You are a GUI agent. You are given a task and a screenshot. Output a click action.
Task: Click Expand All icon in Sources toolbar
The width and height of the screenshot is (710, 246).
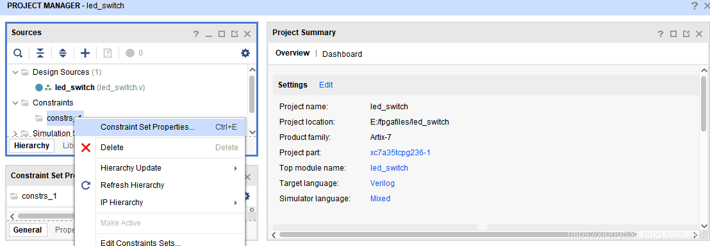[63, 53]
